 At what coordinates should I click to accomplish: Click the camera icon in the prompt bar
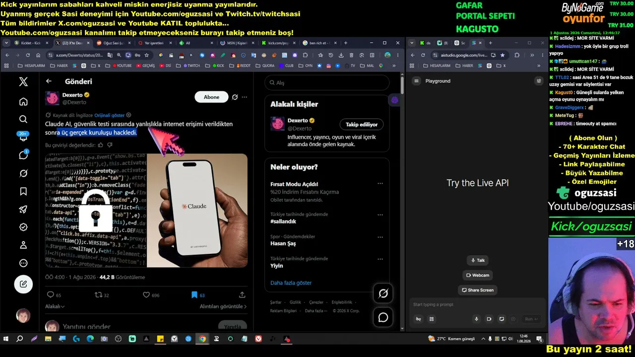489,319
